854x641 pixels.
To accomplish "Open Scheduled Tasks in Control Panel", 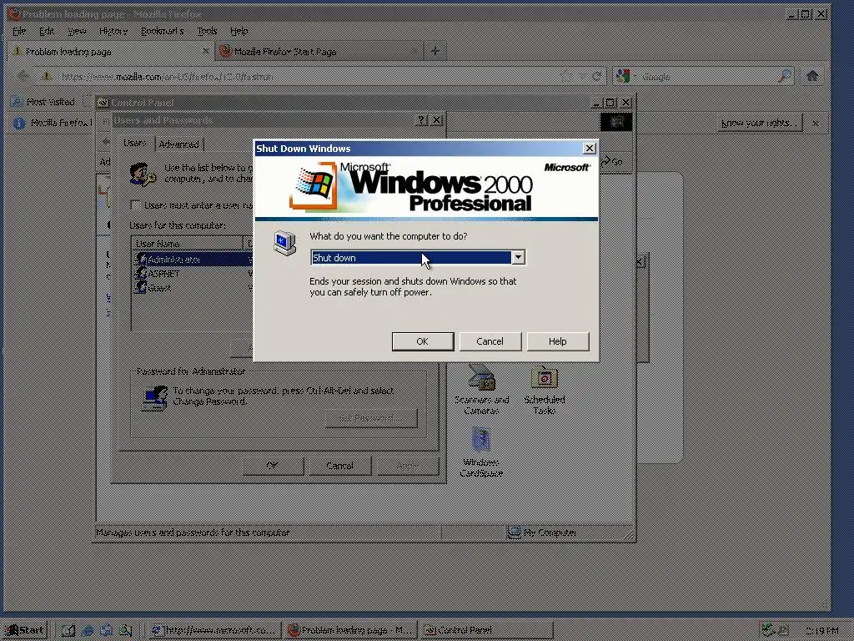I will coord(544,389).
